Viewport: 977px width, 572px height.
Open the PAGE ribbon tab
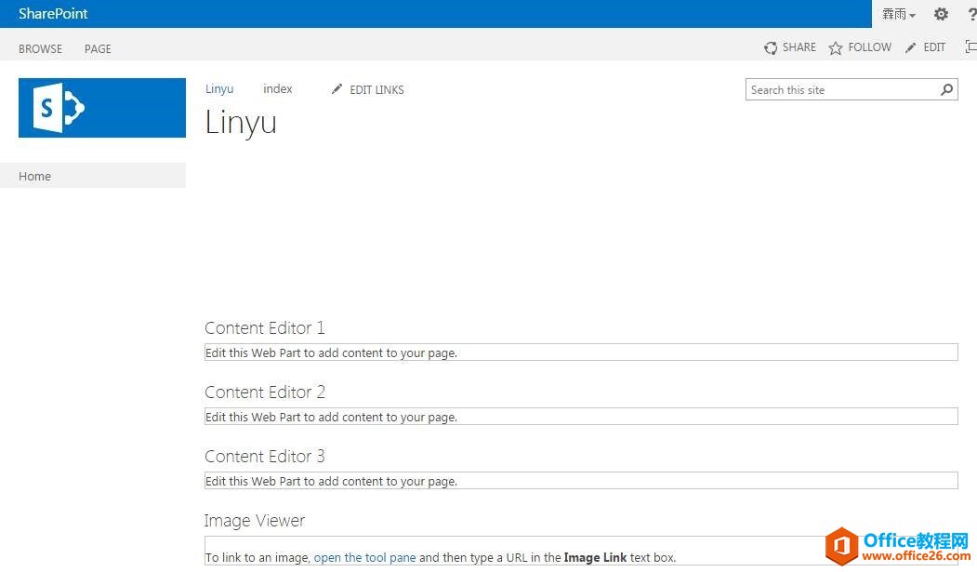pyautogui.click(x=98, y=48)
